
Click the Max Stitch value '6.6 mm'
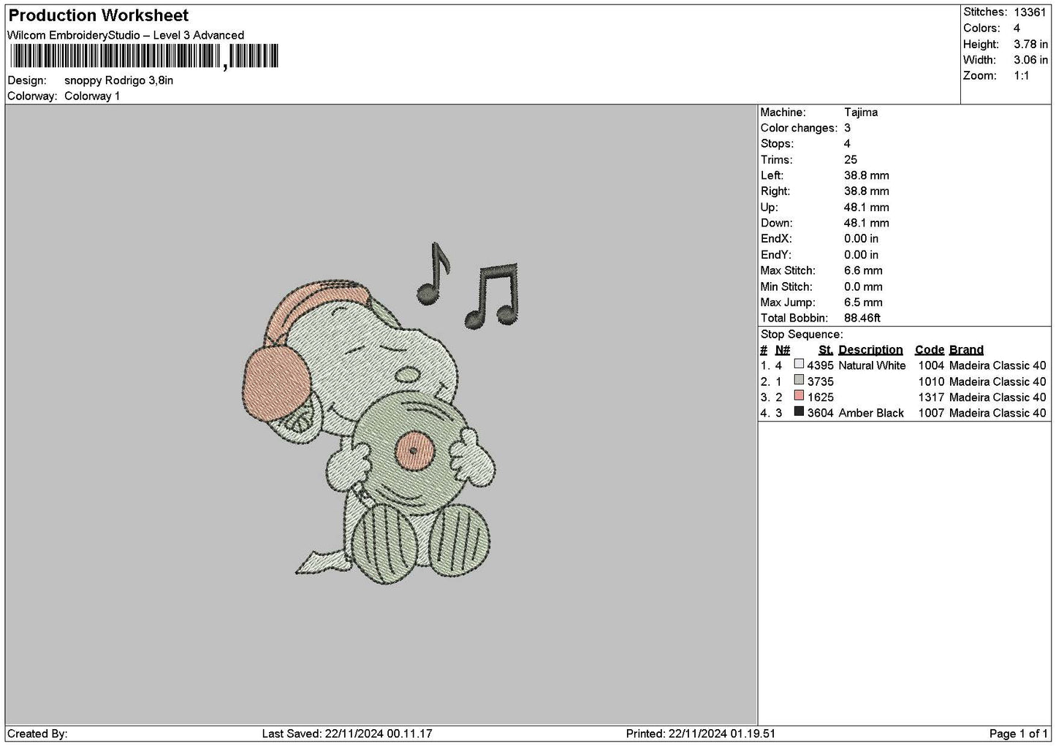click(x=863, y=271)
